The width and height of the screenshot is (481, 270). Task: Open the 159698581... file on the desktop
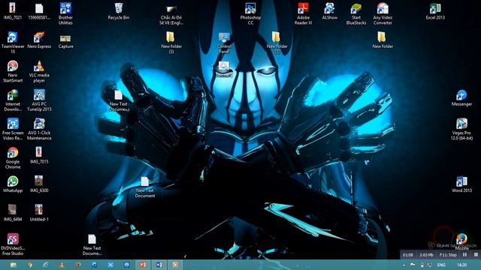coord(39,11)
